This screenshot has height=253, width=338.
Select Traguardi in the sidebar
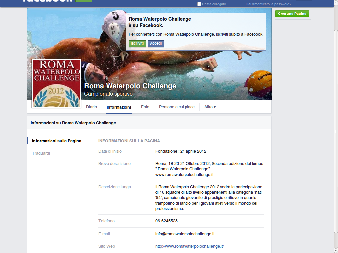[41, 153]
